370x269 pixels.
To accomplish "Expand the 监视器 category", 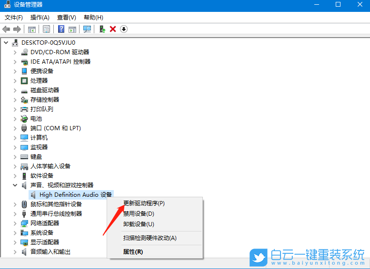I will [x=15, y=147].
